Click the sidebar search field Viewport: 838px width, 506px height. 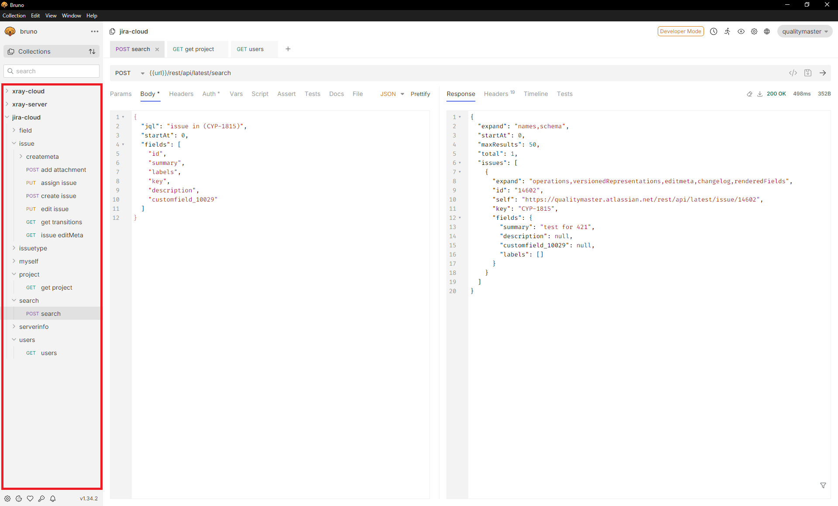pyautogui.click(x=52, y=71)
